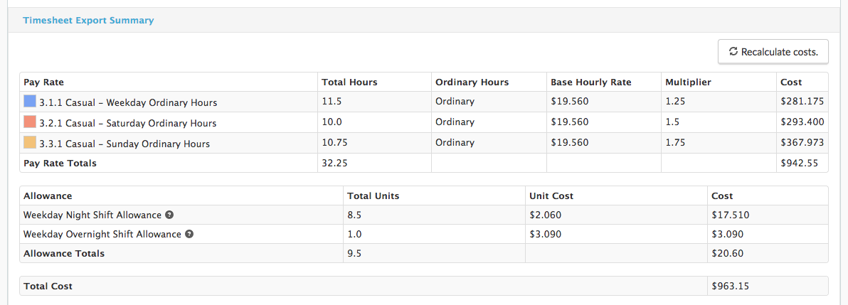Click Weekday Night Shift Allowance label
The height and width of the screenshot is (305, 848).
[x=92, y=215]
